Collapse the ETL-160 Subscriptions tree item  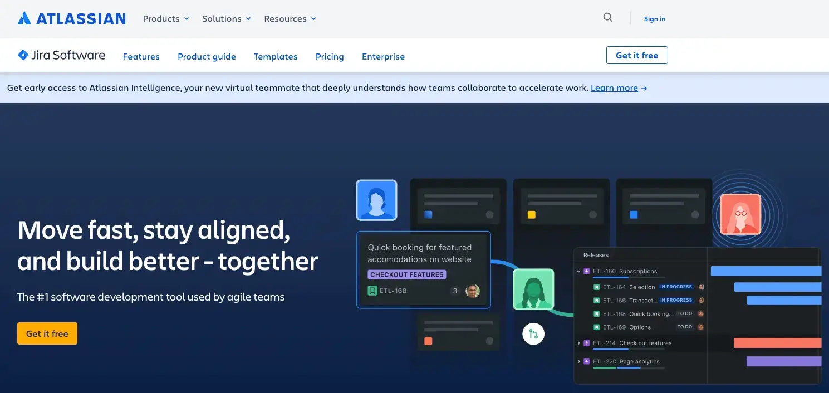click(x=578, y=271)
